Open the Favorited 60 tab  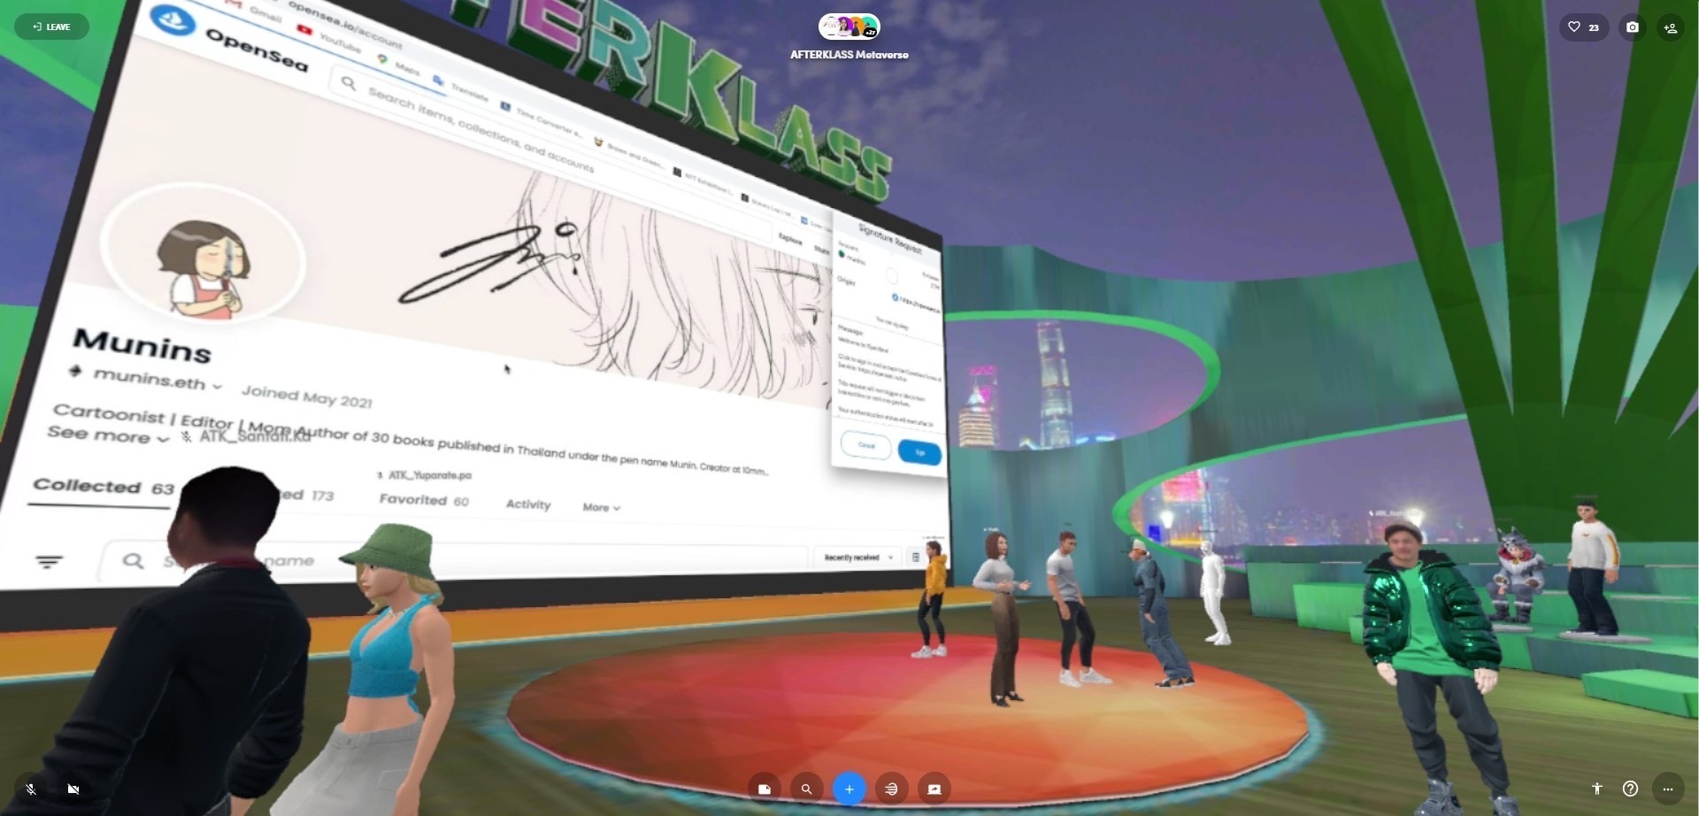coord(424,500)
